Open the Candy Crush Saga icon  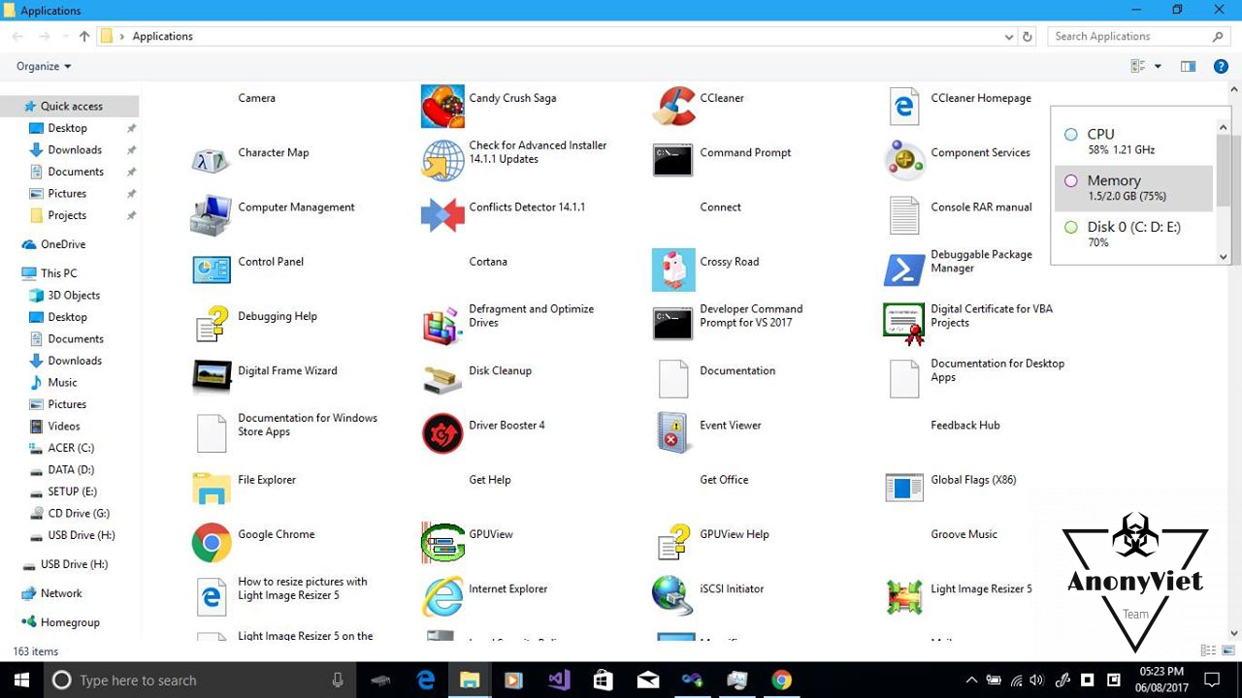(441, 107)
